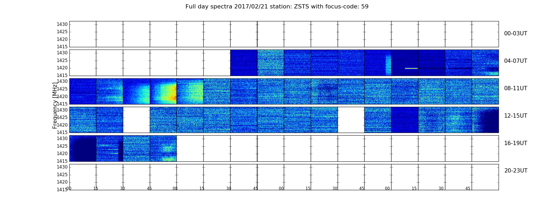This screenshot has width=554, height=211.
Task: Select the green-speckled noisy panel in the 04-07UT row
Action: click(271, 63)
